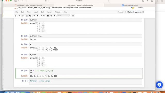
Task: Open the Edit menu
Action: point(22,12)
